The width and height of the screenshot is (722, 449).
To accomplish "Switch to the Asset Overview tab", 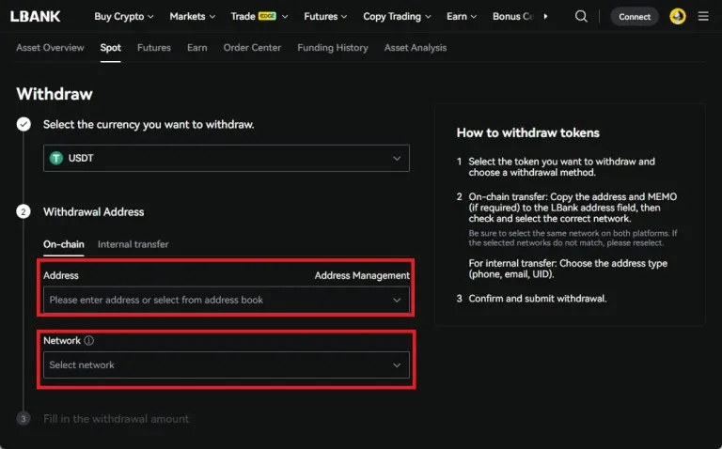I will click(x=50, y=48).
